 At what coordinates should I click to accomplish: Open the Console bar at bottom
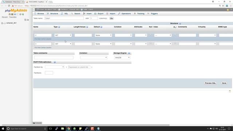pyautogui.click(x=37, y=123)
